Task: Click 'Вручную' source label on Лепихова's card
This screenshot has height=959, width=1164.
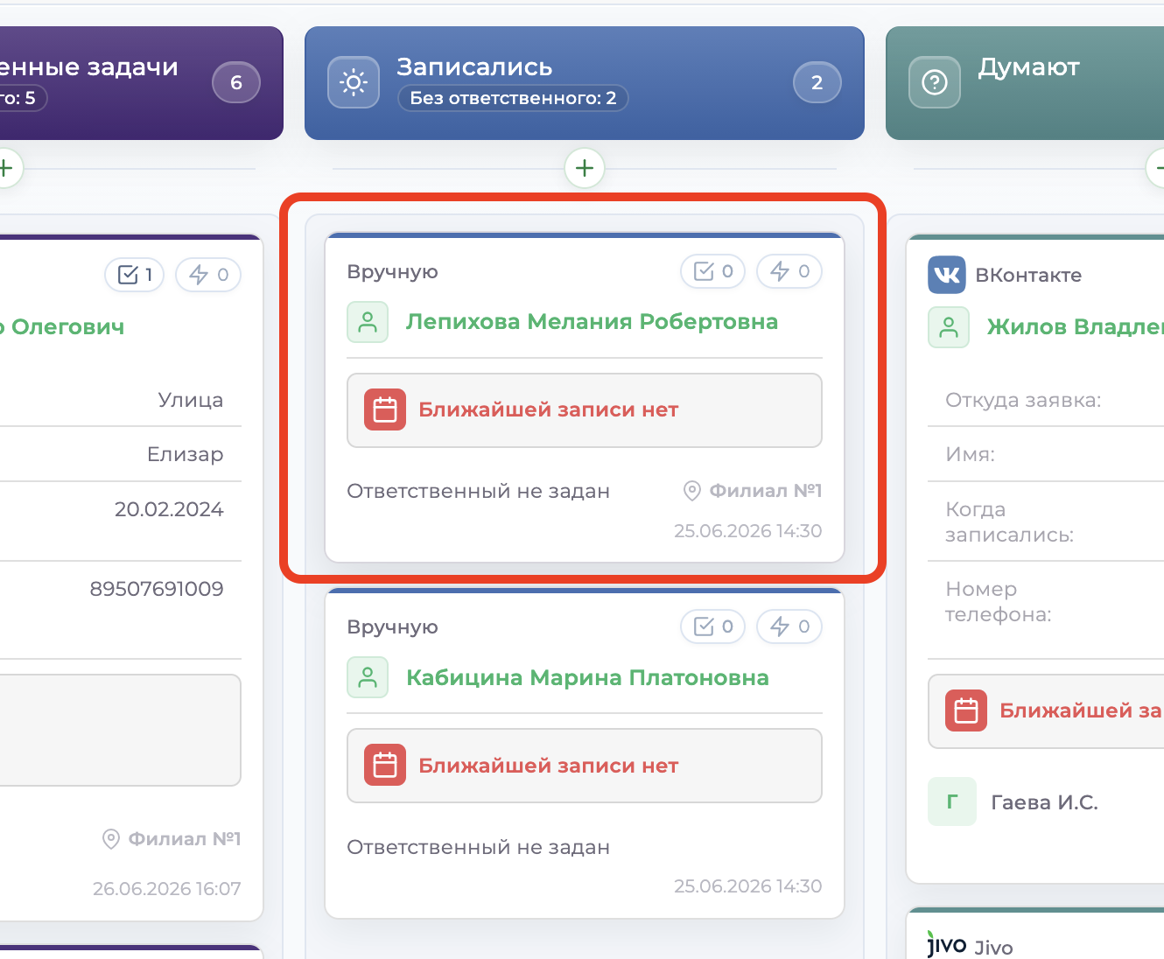Action: click(x=392, y=271)
